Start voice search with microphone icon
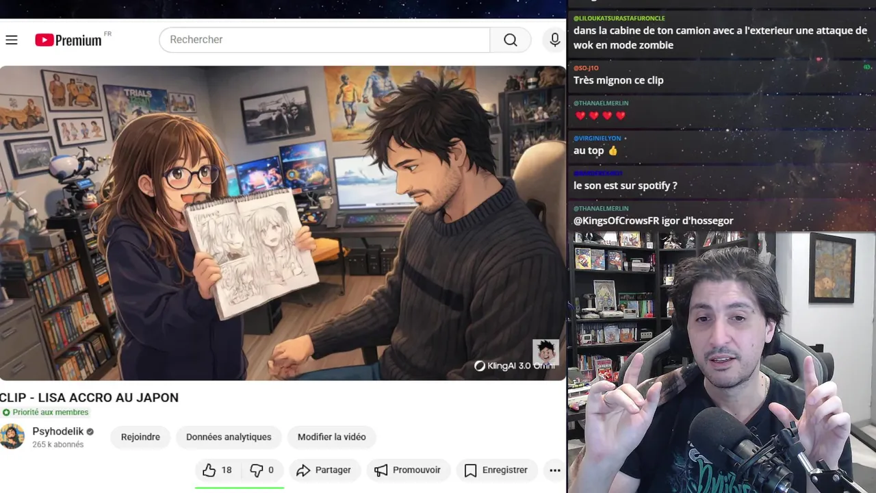 (x=555, y=40)
